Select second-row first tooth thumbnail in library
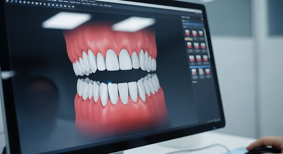Image resolution: width=283 pixels, height=154 pixels. point(190,45)
